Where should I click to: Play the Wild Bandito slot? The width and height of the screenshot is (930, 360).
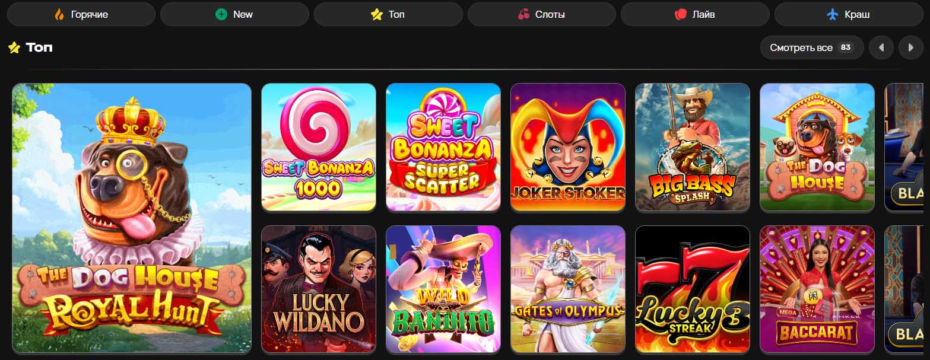tap(443, 289)
